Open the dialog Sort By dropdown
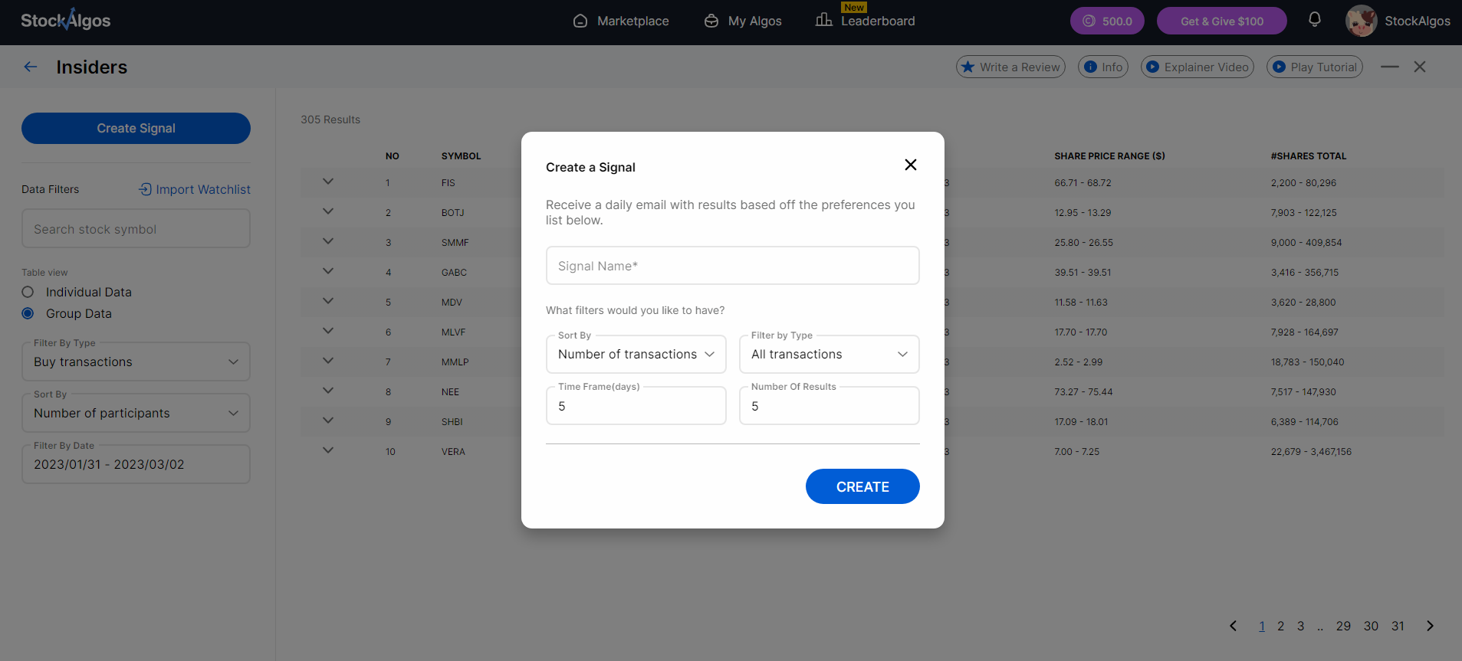The width and height of the screenshot is (1462, 661). pyautogui.click(x=636, y=354)
